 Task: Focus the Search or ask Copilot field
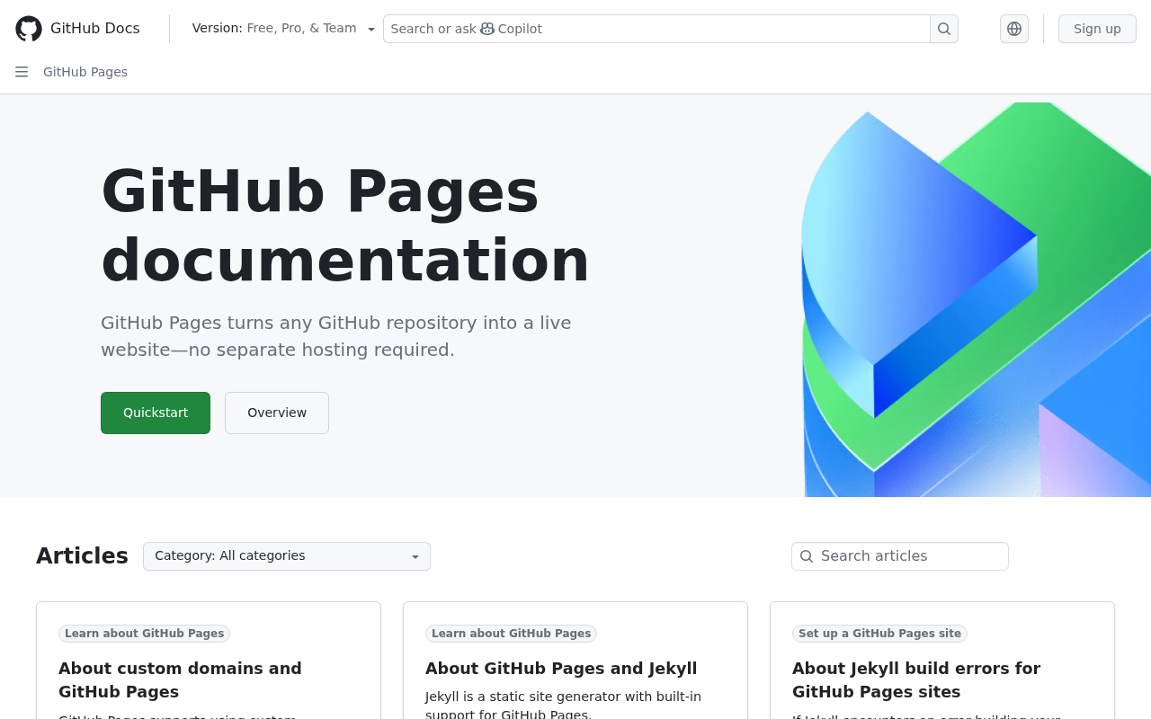656,29
